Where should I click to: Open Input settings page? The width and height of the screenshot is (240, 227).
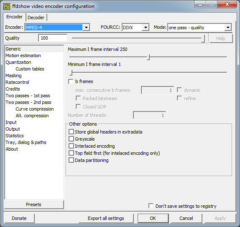tap(34, 122)
